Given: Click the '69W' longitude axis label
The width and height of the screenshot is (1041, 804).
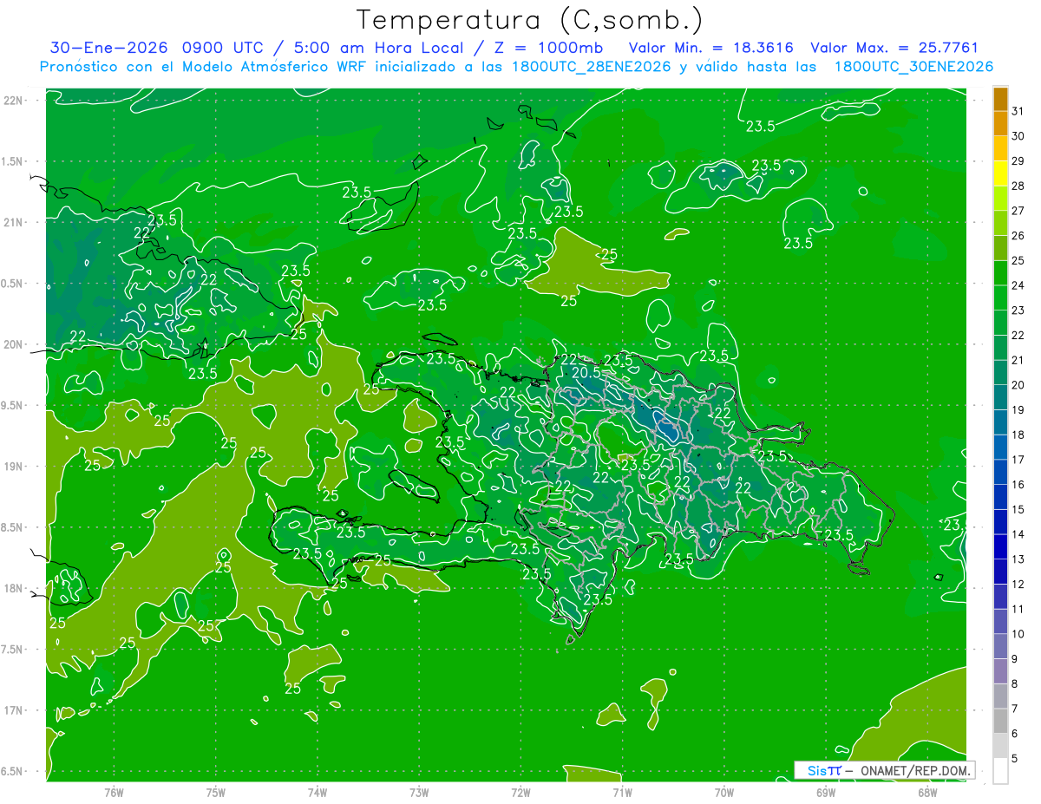Looking at the screenshot, I should tap(826, 793).
